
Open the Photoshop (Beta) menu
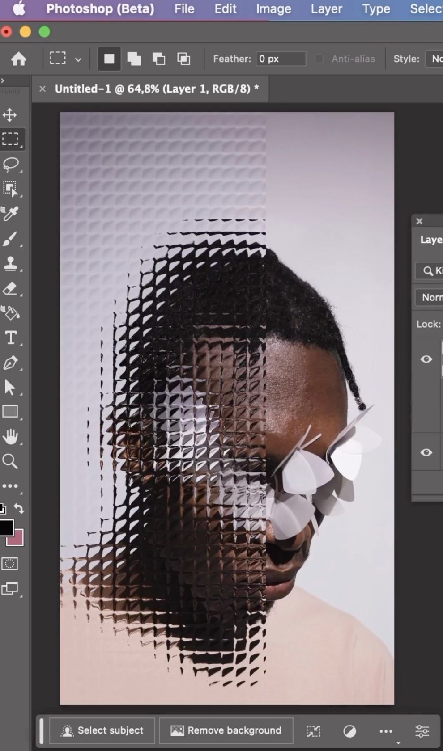pos(100,9)
